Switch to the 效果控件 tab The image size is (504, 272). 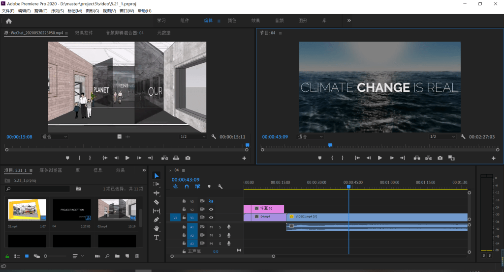84,33
